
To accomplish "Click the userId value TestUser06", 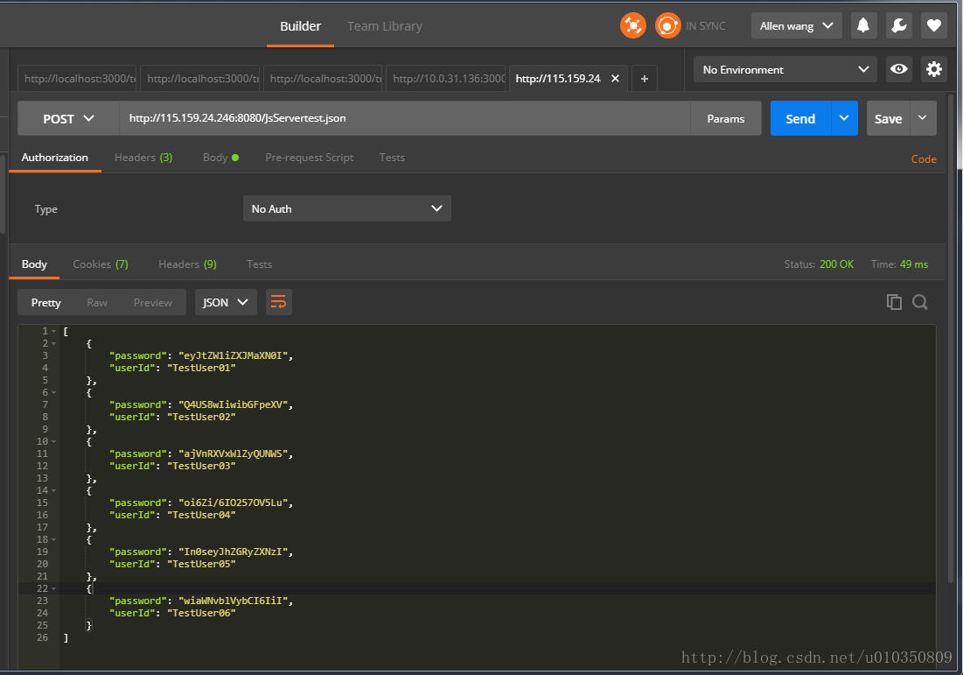I will pos(201,613).
